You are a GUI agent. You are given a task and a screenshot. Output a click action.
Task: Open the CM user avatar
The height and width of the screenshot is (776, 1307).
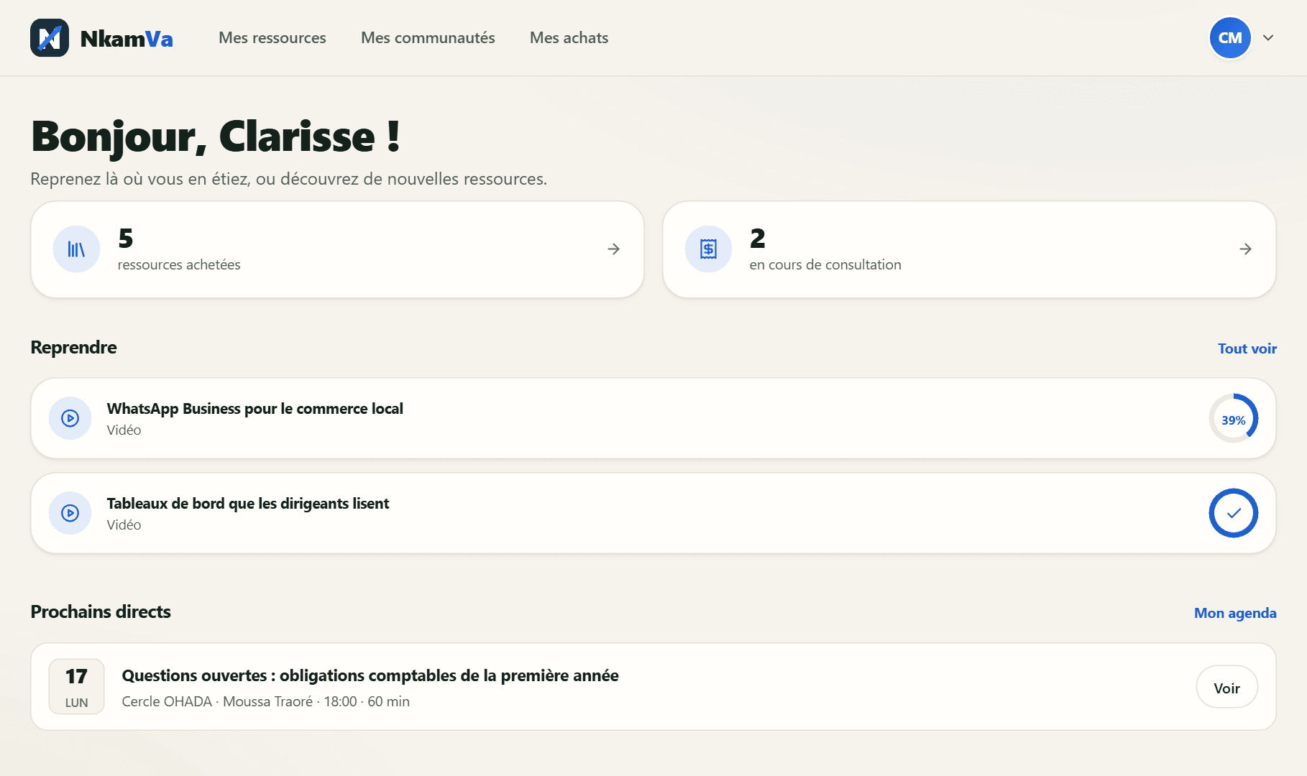coord(1230,38)
